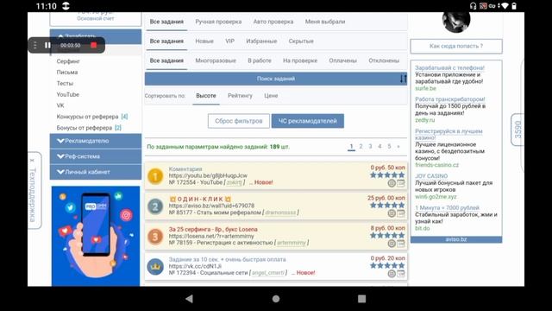Open the Оплачены tab

(x=343, y=60)
